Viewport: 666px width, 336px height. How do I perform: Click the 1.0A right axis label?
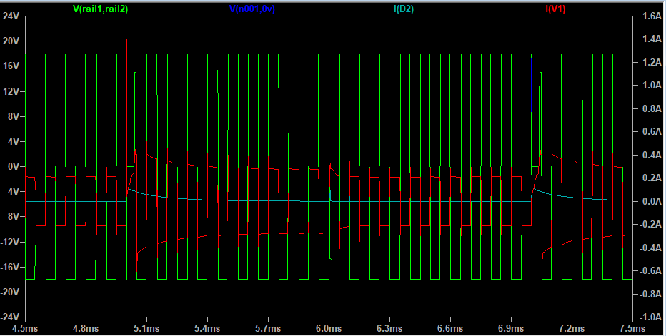click(x=652, y=86)
